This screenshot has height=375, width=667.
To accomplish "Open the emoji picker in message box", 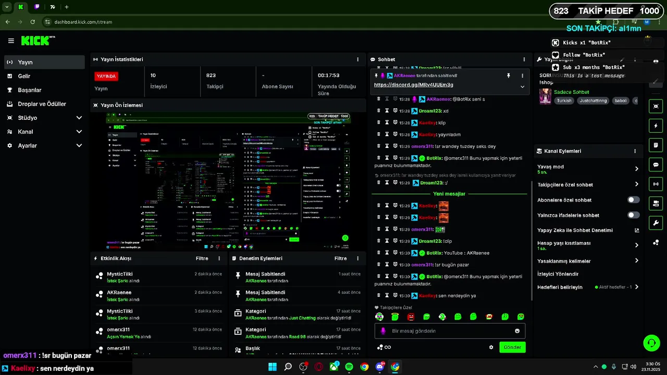I will 517,331.
